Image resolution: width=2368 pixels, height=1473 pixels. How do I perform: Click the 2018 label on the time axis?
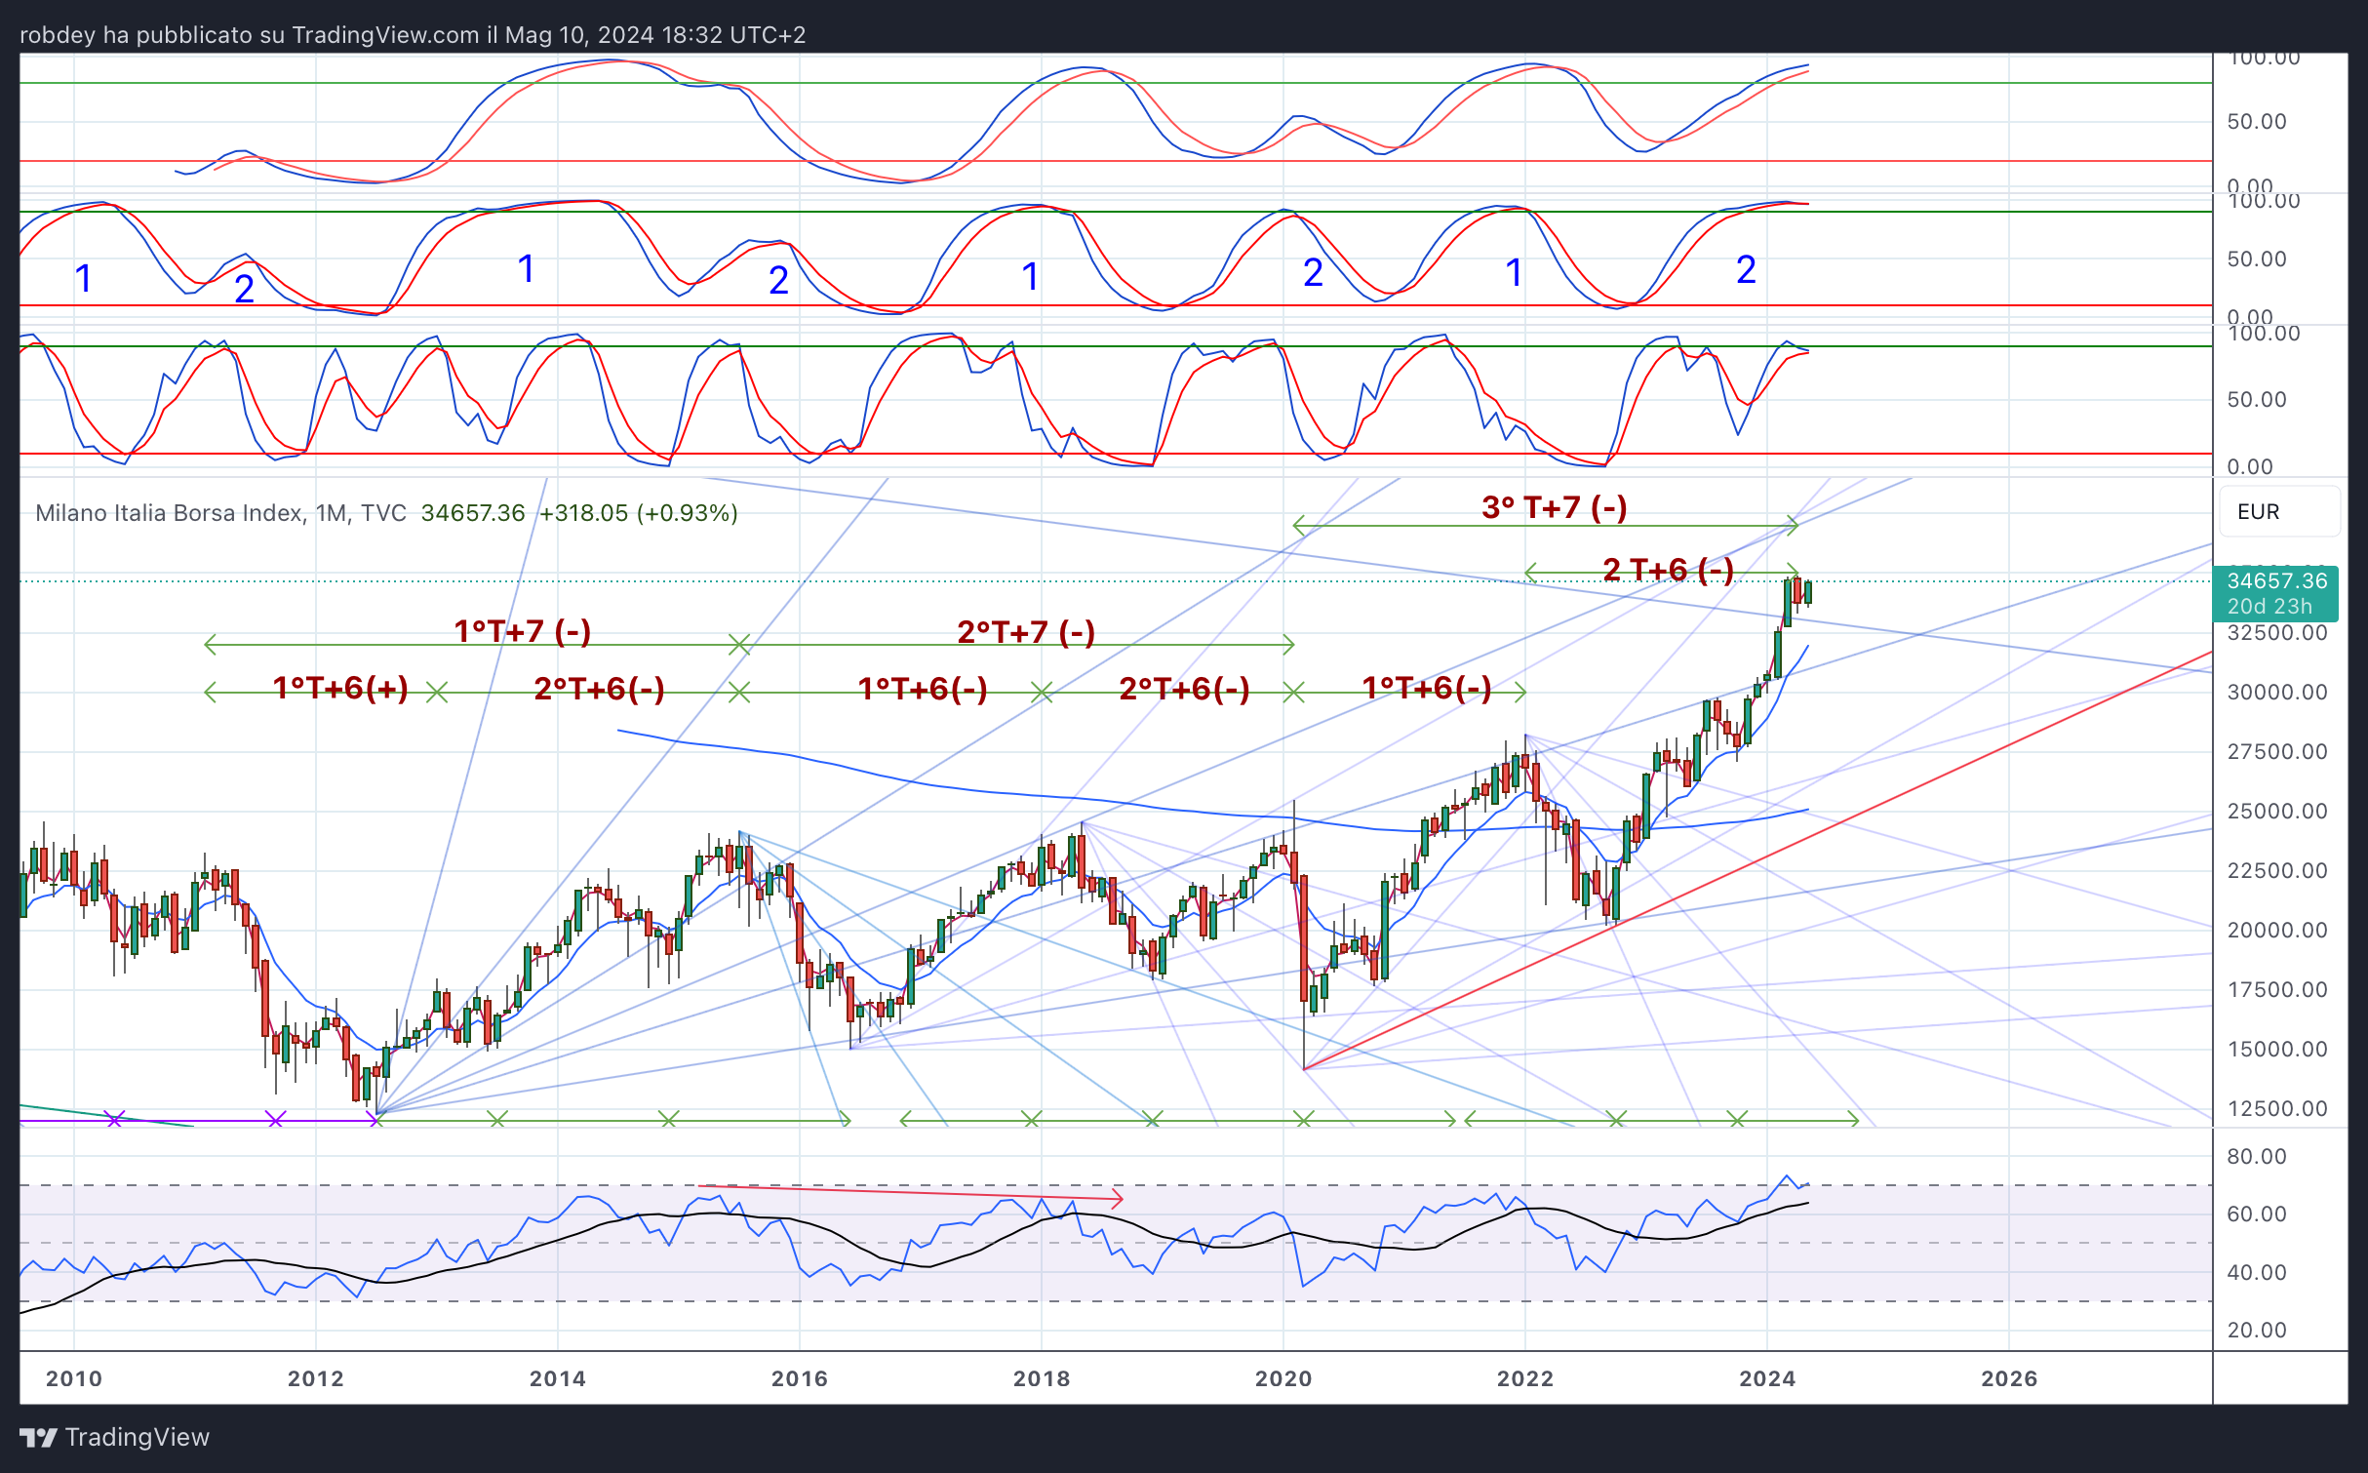(x=1042, y=1378)
